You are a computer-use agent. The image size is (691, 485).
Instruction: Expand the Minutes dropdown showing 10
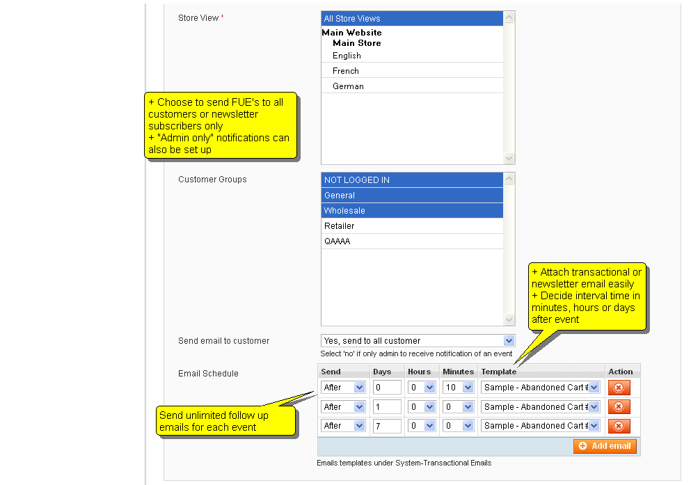coord(468,388)
